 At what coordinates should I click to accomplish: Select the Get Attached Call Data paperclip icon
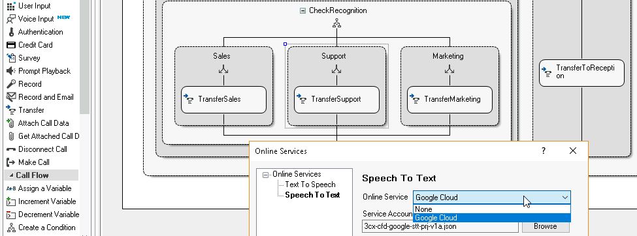11,136
